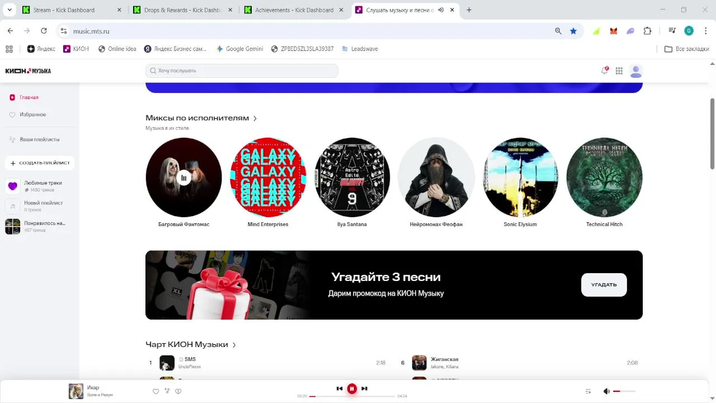
Task: Go back in browser
Action: pos(10,31)
